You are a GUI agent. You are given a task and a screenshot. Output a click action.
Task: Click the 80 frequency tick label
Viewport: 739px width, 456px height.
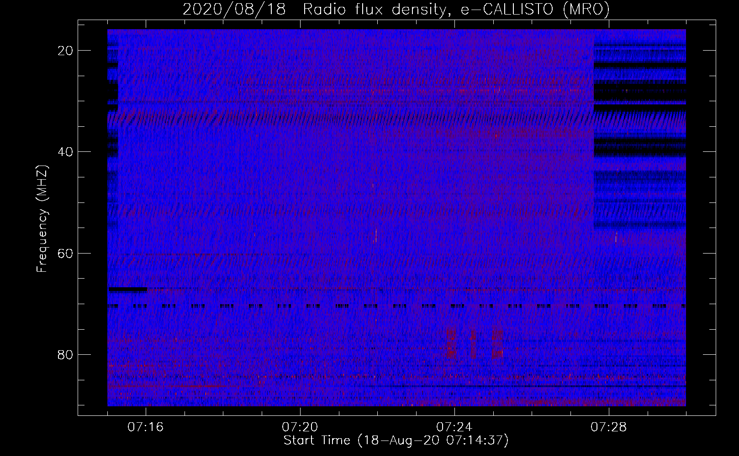(66, 354)
